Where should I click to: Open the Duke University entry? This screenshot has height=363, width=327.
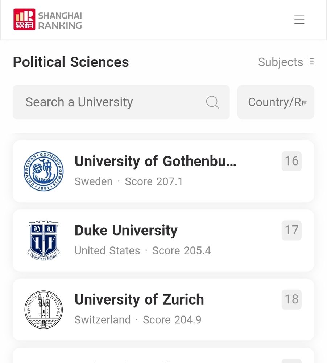163,240
